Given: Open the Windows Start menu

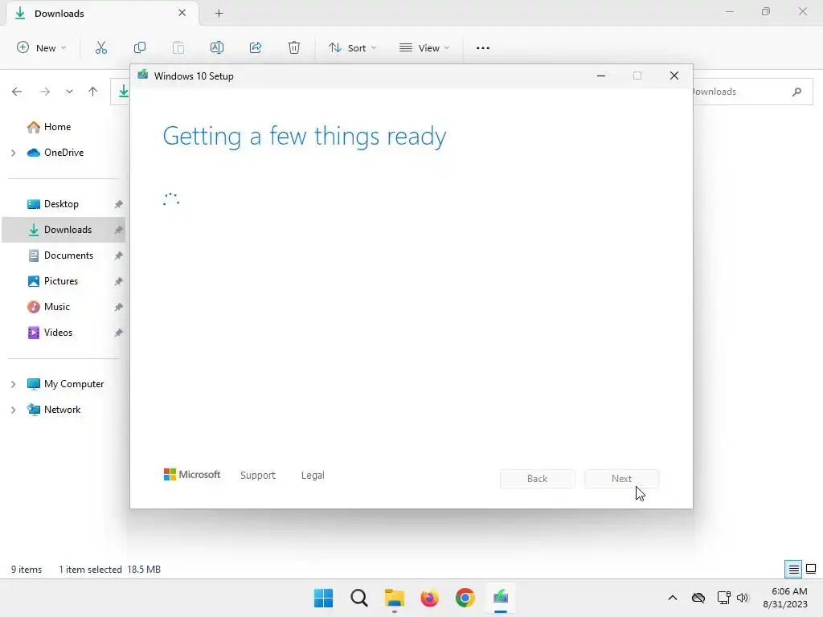Looking at the screenshot, I should pyautogui.click(x=323, y=598).
